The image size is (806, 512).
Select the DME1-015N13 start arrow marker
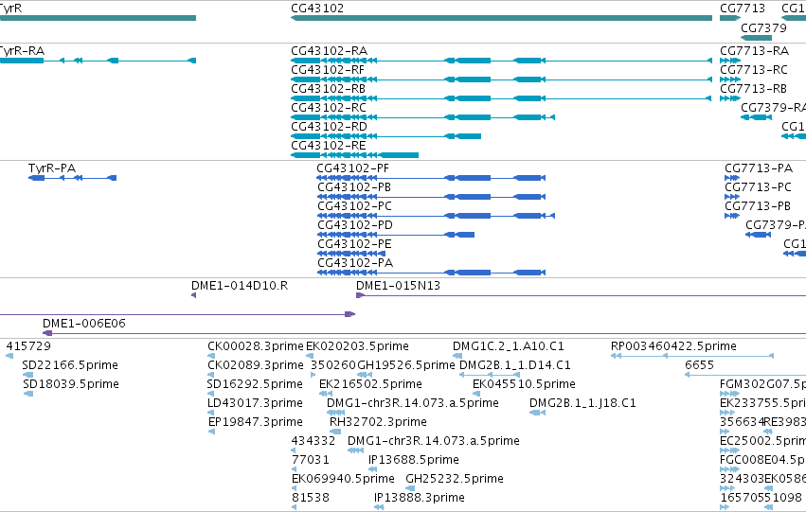pos(360,295)
